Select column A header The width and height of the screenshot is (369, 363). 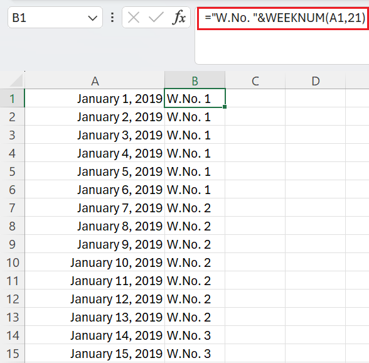pos(95,81)
